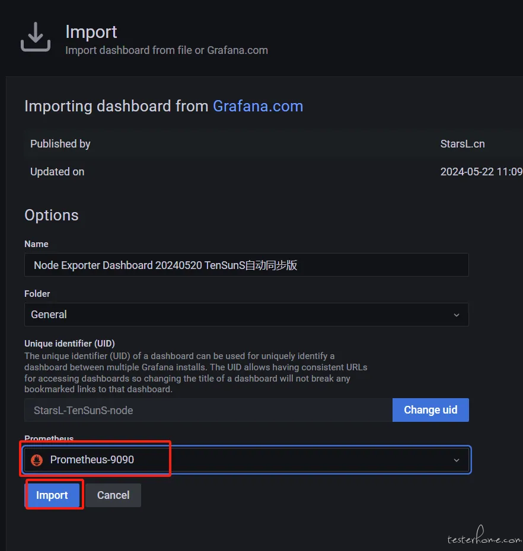
Task: Expand Folder selector chevron arrow
Action: [456, 315]
